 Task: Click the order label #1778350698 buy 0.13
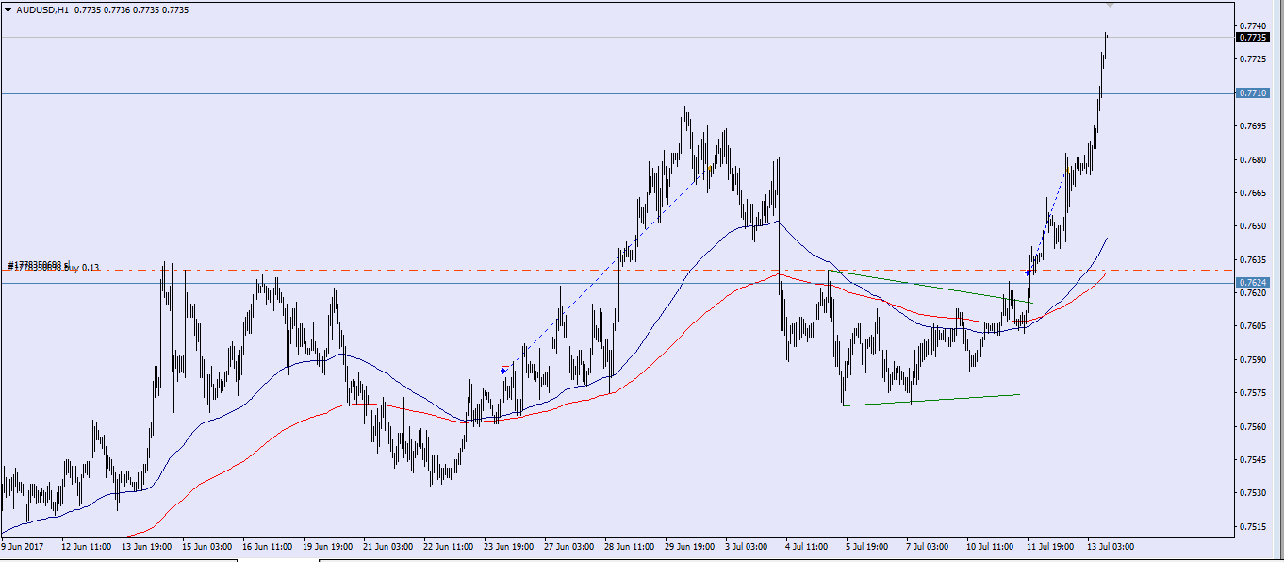tap(54, 267)
